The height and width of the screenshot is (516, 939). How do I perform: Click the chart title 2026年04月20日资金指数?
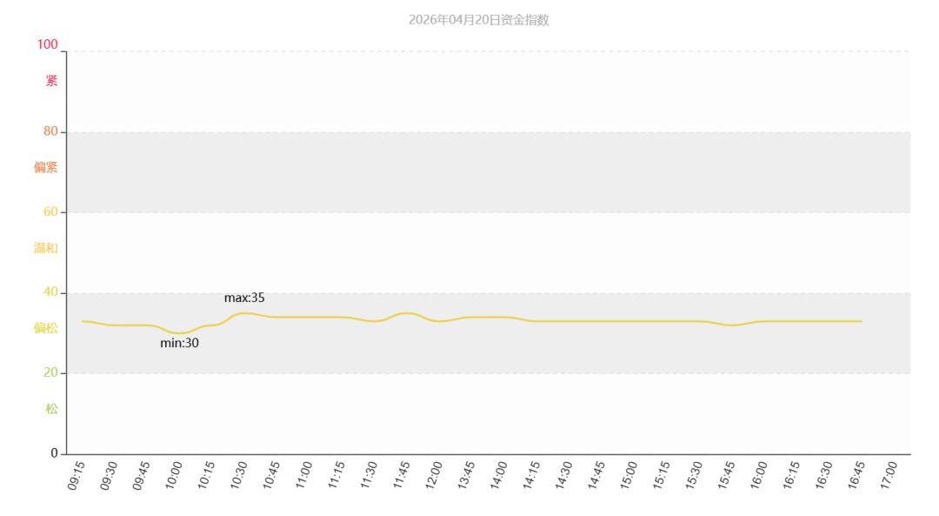(478, 20)
